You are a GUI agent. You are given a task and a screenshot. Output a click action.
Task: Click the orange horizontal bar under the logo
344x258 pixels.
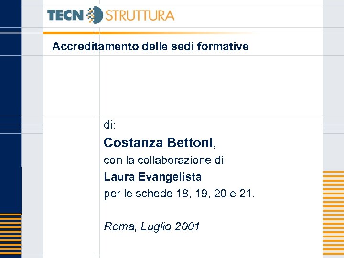pos(143,33)
